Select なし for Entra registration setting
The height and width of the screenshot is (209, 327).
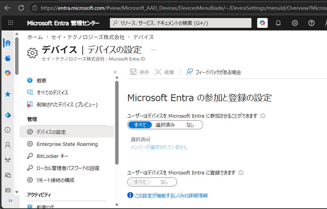click(164, 182)
